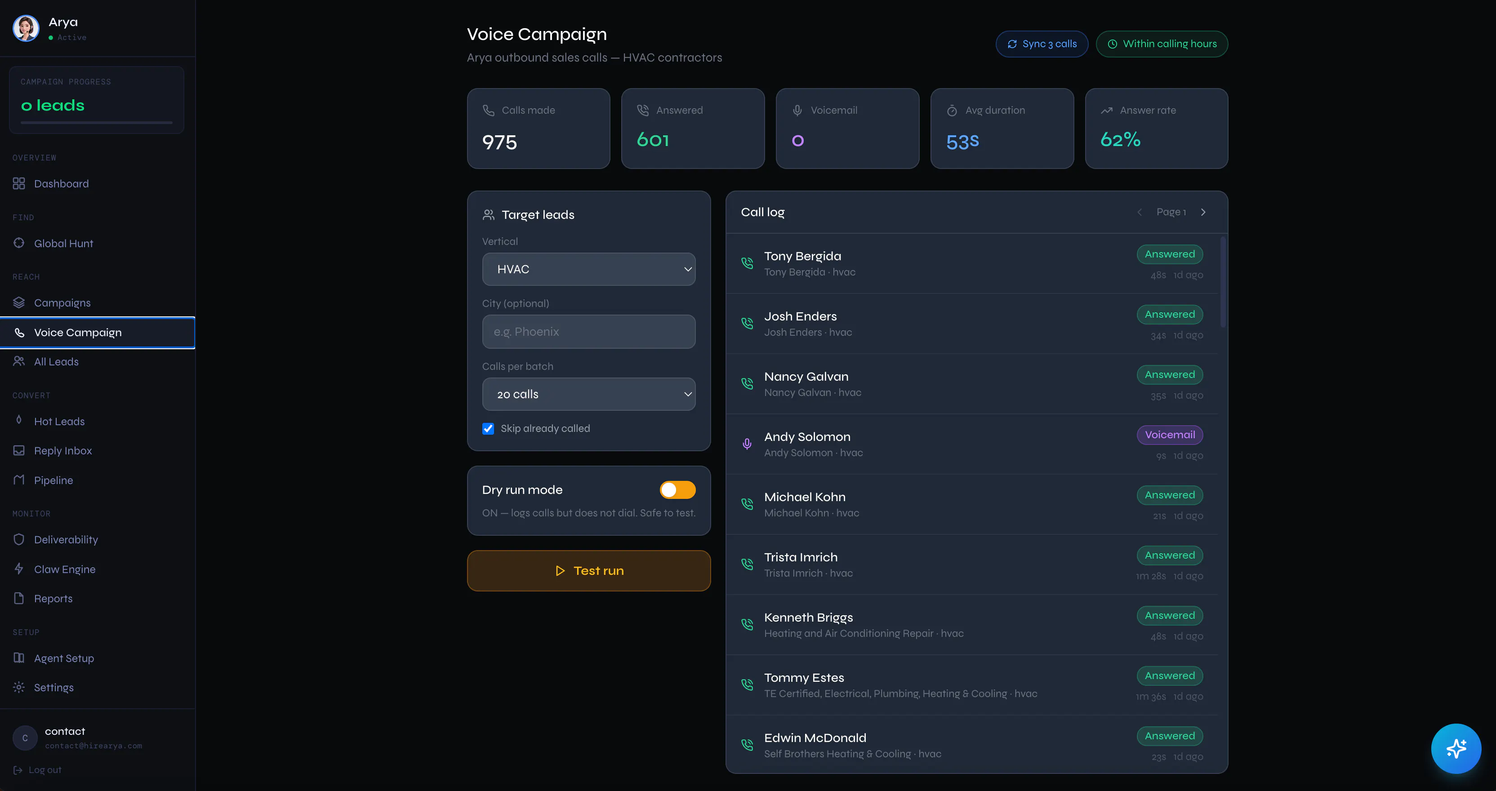This screenshot has height=791, width=1496.
Task: Turn off the Dry run mode switch
Action: [x=677, y=490]
